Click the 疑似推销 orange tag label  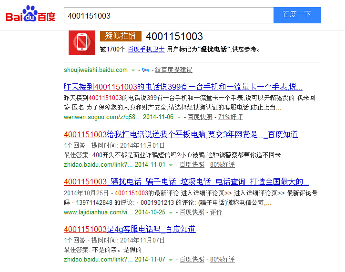(121, 36)
